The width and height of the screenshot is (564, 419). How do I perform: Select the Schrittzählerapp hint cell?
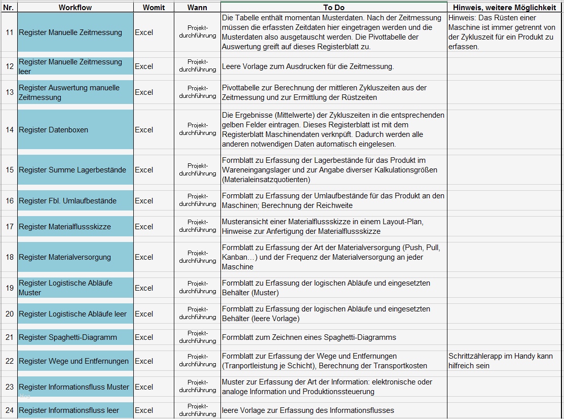pyautogui.click(x=504, y=361)
